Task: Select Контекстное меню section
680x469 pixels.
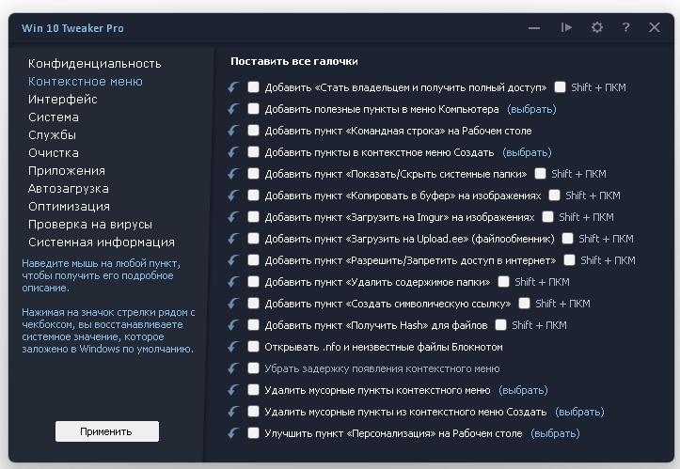Action: (x=86, y=82)
